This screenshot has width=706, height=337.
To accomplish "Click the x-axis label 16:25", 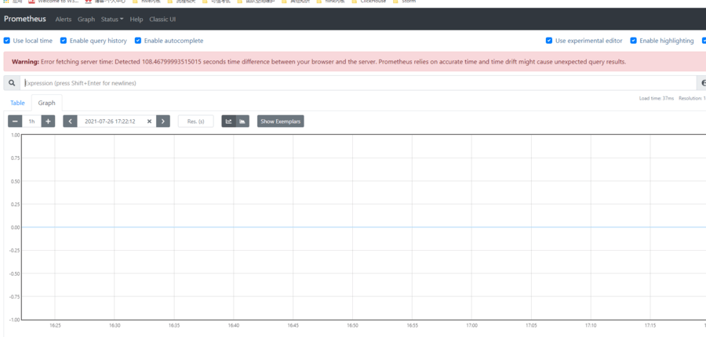I will click(55, 324).
